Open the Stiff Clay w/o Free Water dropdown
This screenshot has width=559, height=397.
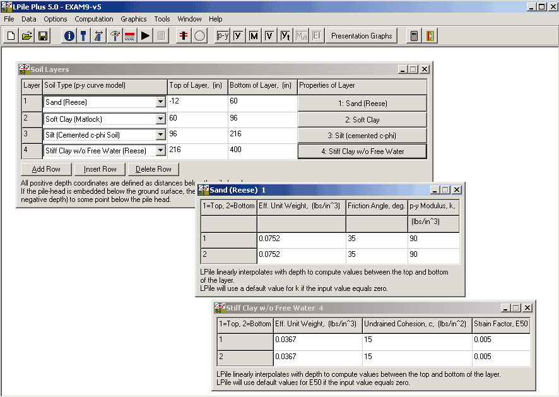160,151
